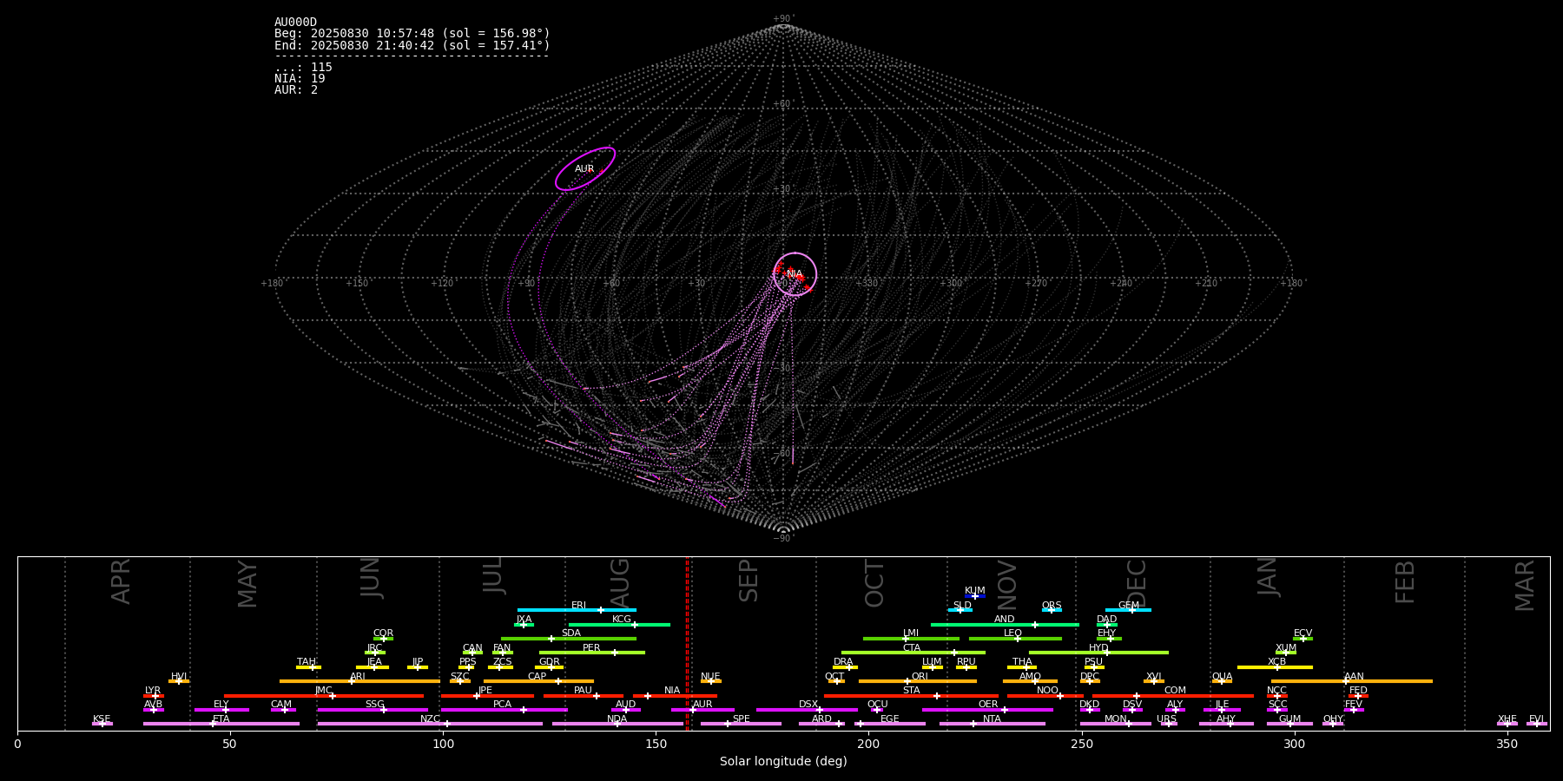Screen dimensions: 1563x781
Task: Click the APR month label in the timeline
Action: [122, 581]
